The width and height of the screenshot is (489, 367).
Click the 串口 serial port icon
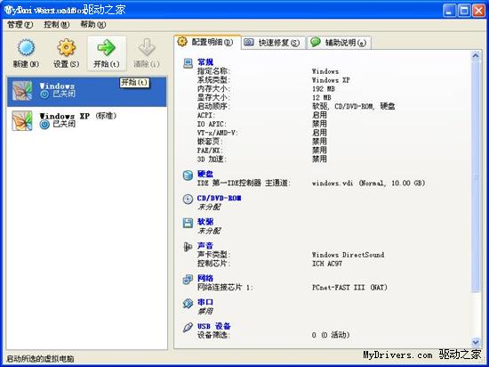(188, 303)
